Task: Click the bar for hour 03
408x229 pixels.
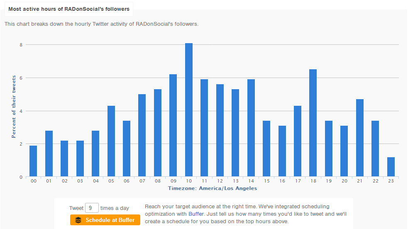Action: tap(80, 159)
